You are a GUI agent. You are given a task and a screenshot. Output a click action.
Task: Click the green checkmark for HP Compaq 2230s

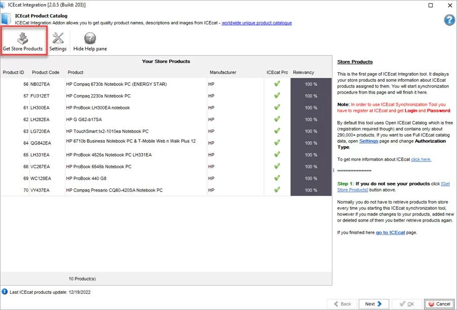tap(277, 96)
